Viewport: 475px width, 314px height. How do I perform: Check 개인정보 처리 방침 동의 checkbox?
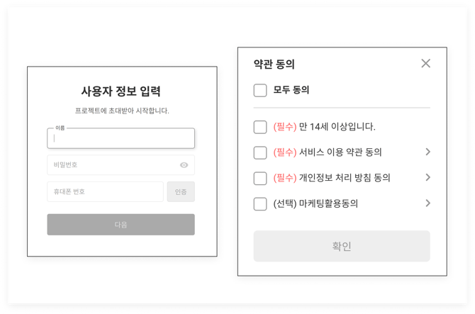260,178
